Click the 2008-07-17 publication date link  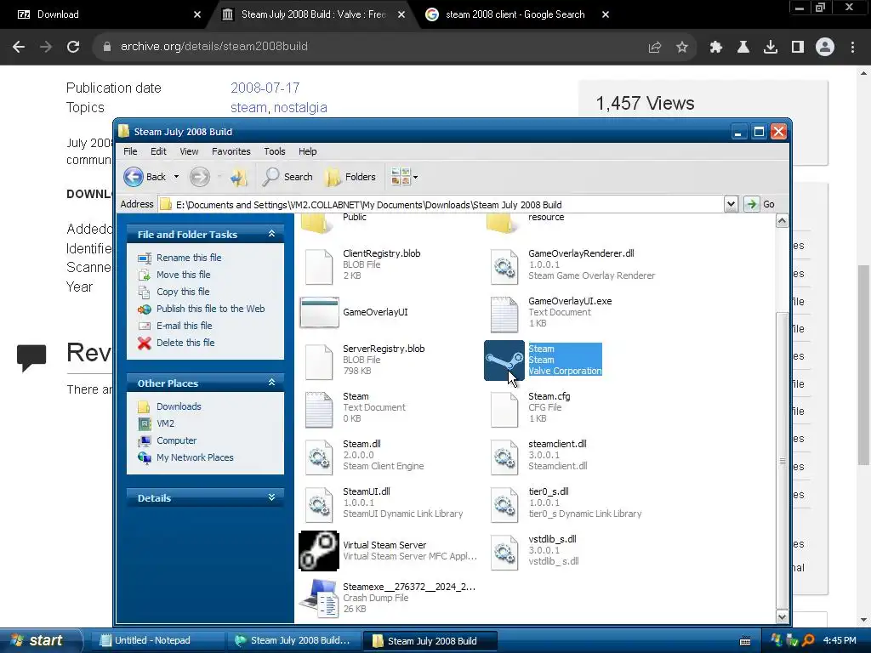coord(265,88)
